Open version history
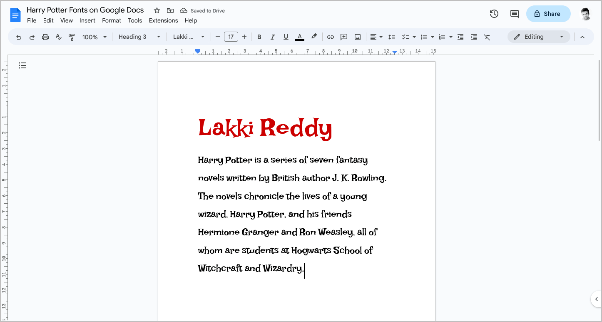This screenshot has width=602, height=322. pyautogui.click(x=494, y=13)
